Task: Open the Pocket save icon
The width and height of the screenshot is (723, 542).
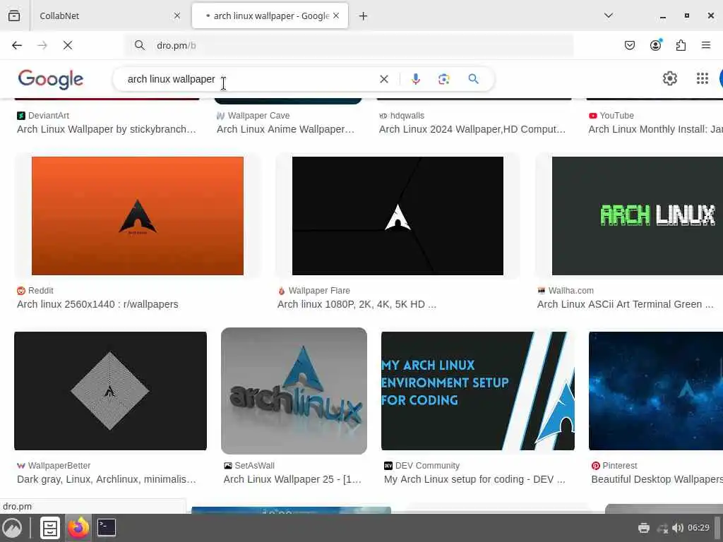Action: click(630, 45)
